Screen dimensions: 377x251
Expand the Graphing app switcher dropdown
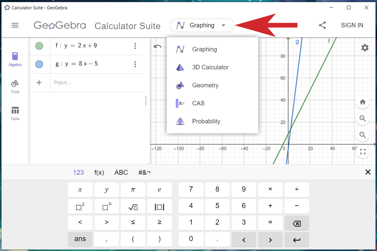click(x=202, y=25)
